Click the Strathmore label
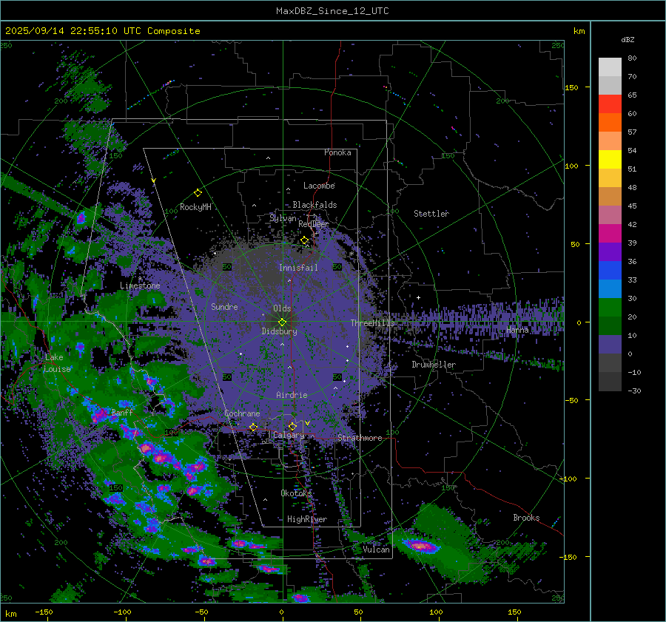Screen dimensions: 666x622 [360, 438]
